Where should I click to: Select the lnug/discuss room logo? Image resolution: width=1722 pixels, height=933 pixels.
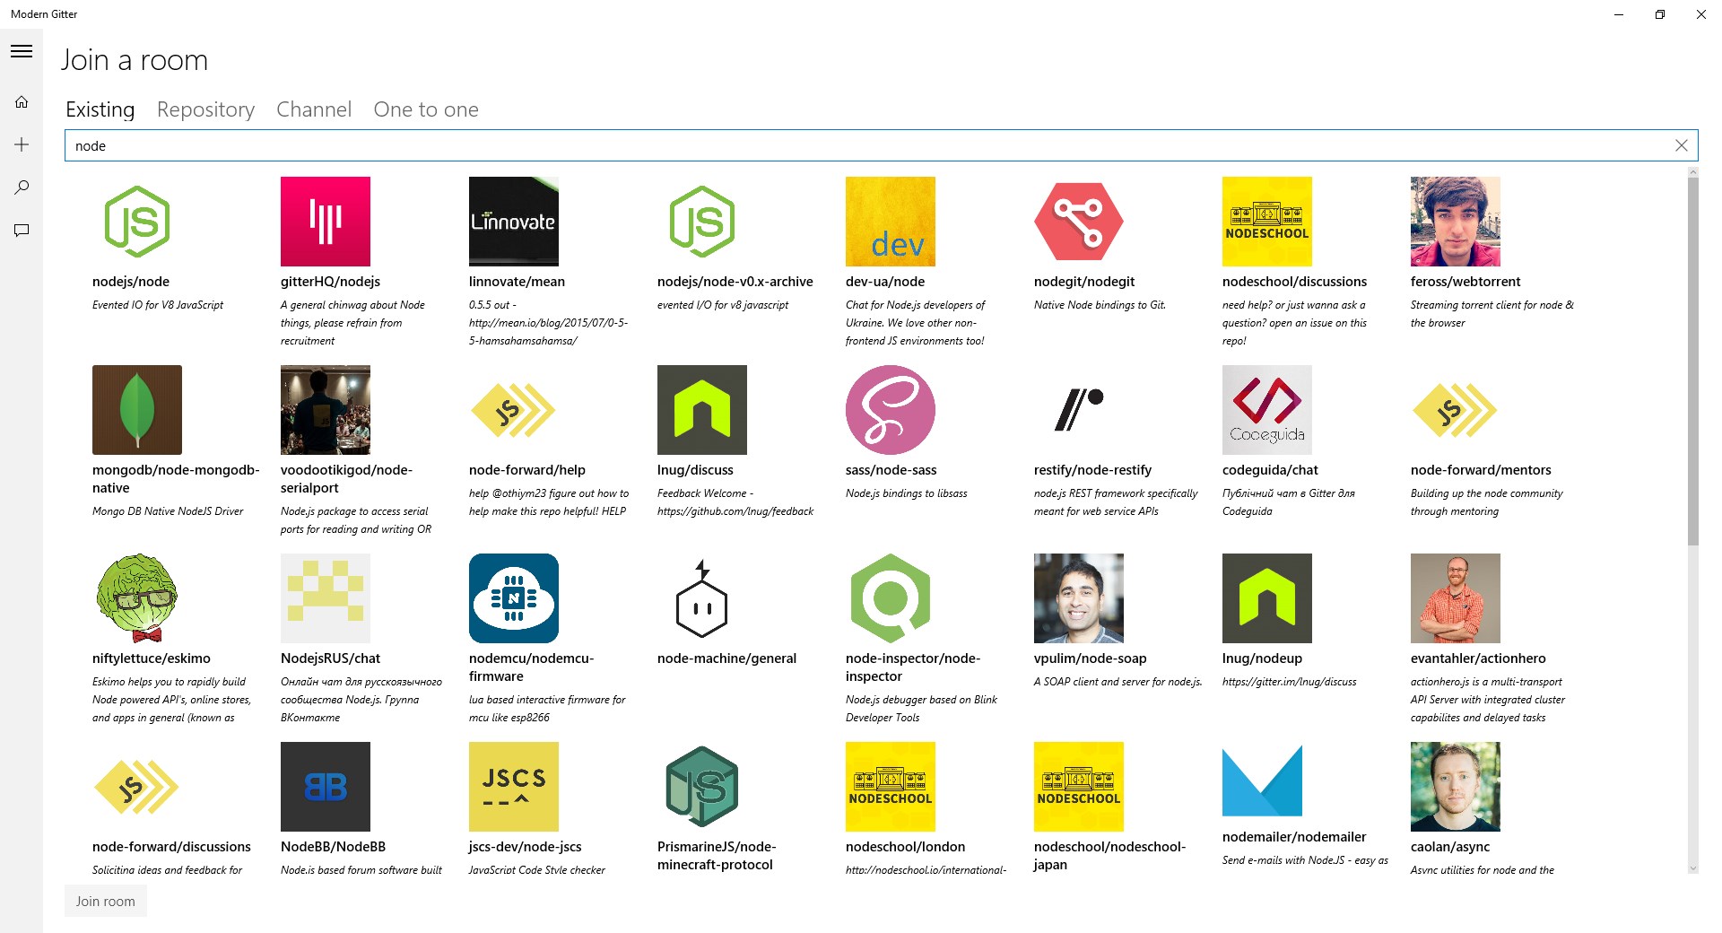[702, 410]
